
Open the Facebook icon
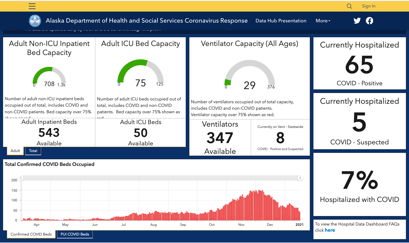point(369,21)
